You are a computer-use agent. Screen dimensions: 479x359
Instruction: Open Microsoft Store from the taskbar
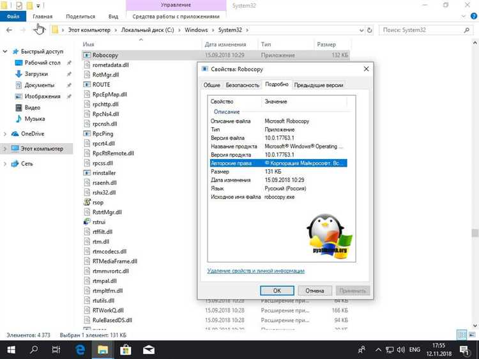click(x=126, y=350)
